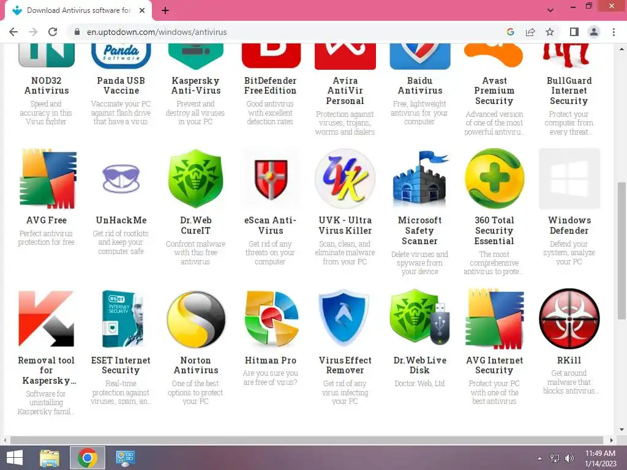627x470 pixels.
Task: Open the Avast Premium Security icon
Action: 494,56
